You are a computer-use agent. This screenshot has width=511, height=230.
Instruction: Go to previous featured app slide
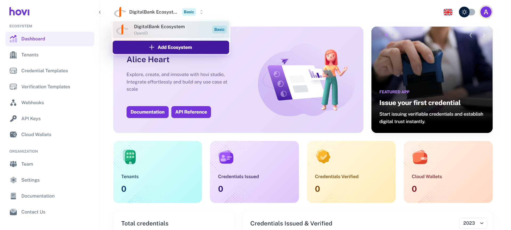click(x=471, y=35)
